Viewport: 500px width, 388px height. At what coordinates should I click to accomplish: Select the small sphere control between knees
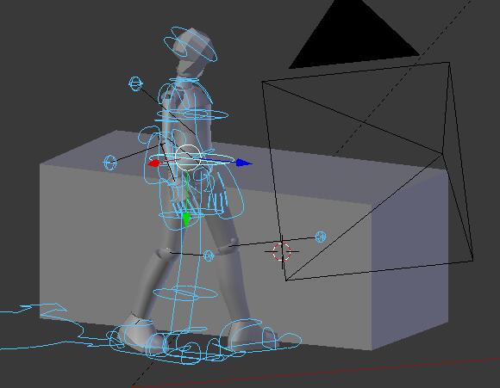tap(209, 256)
